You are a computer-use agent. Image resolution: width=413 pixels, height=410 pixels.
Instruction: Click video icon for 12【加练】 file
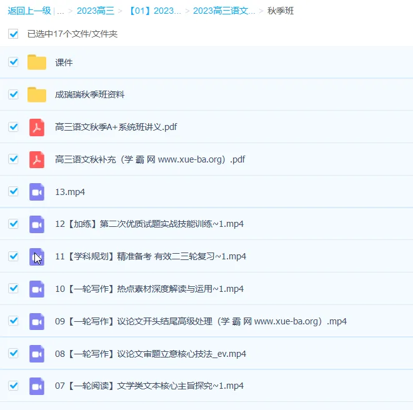[37, 224]
